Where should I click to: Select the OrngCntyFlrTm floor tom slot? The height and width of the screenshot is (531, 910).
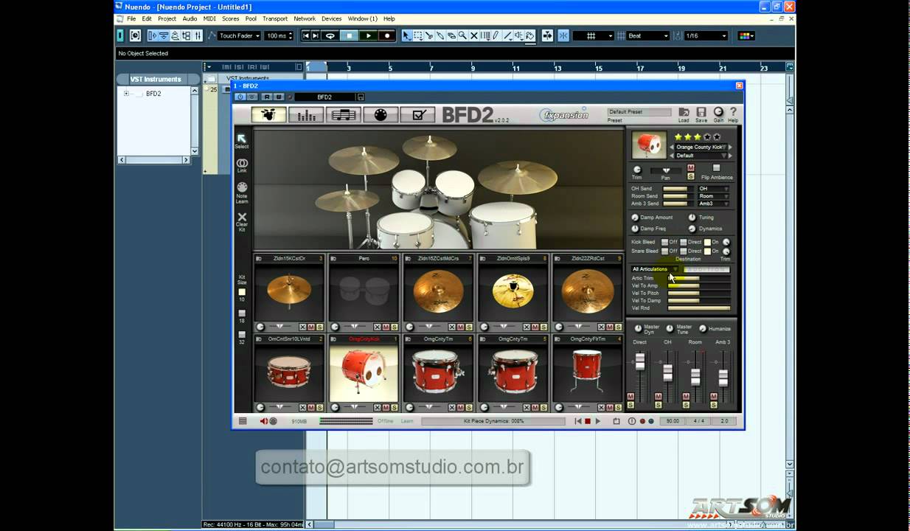point(587,372)
